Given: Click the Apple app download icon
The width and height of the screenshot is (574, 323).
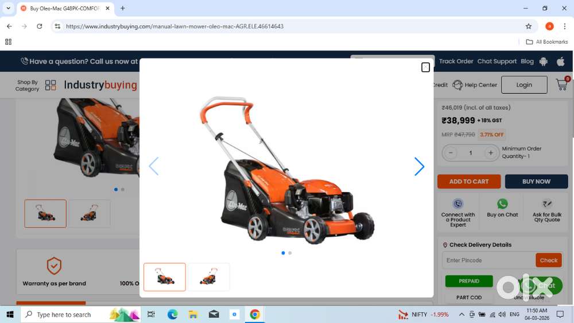Looking at the screenshot, I should click(x=561, y=61).
